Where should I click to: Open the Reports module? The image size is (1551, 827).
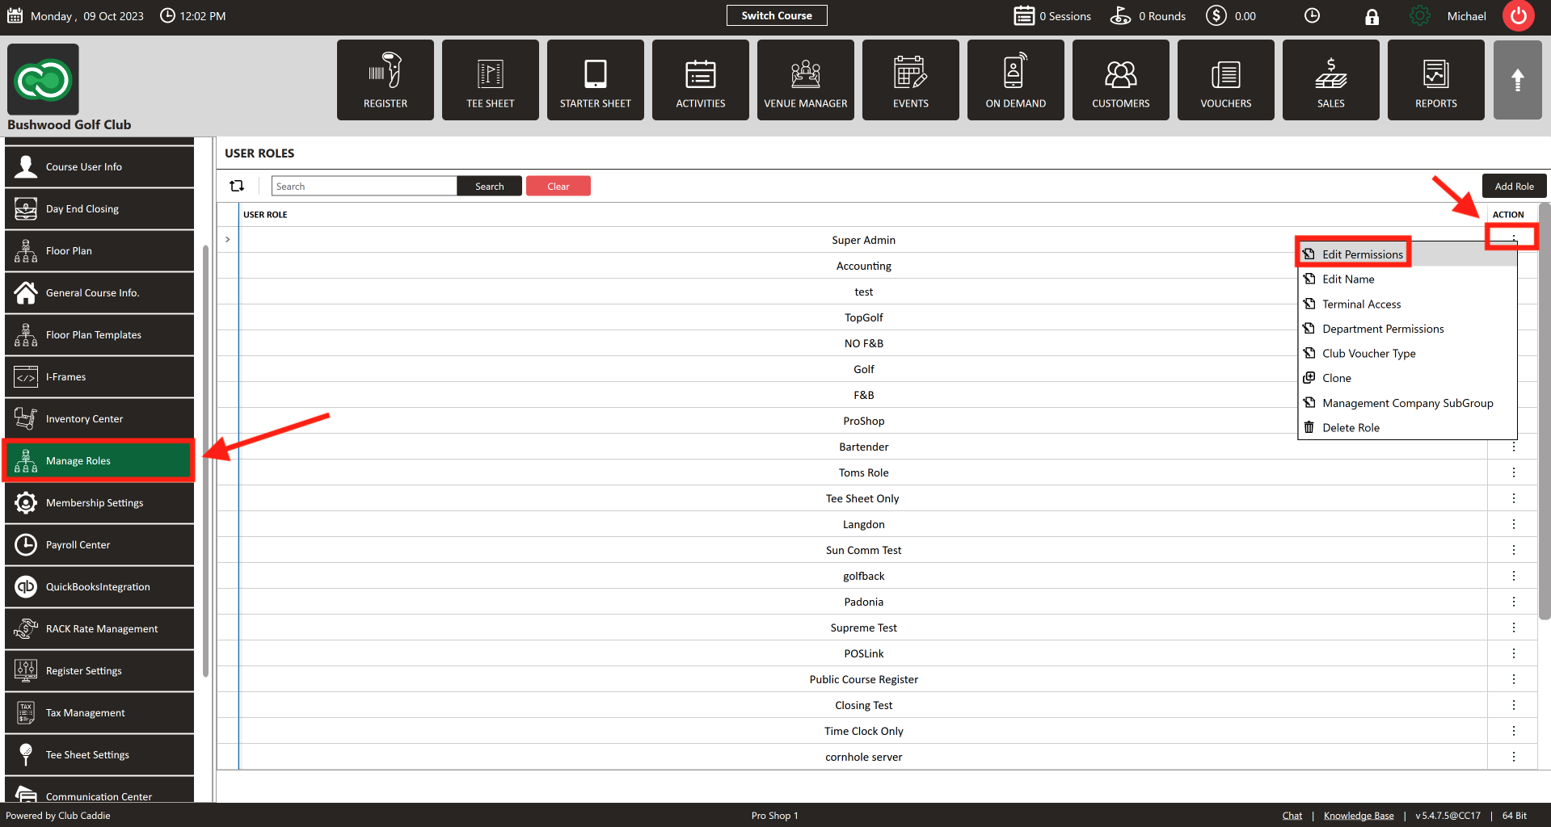tap(1436, 80)
